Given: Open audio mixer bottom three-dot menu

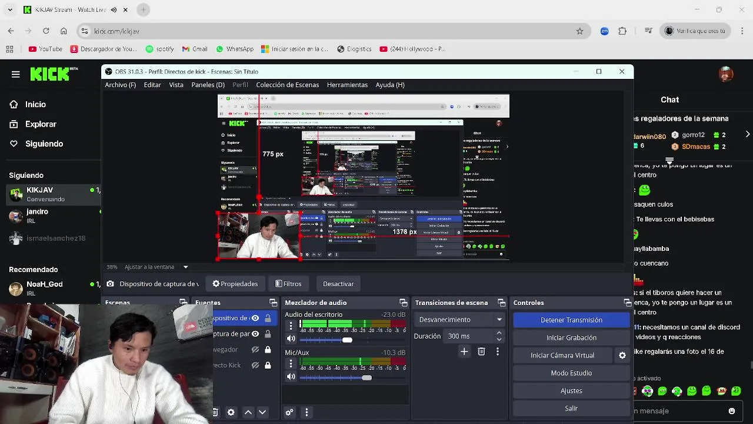Looking at the screenshot, I should (306, 412).
